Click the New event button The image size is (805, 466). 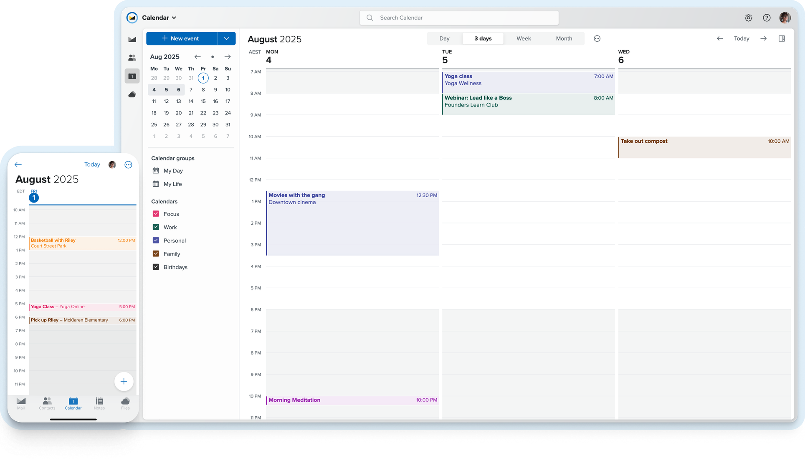182,38
